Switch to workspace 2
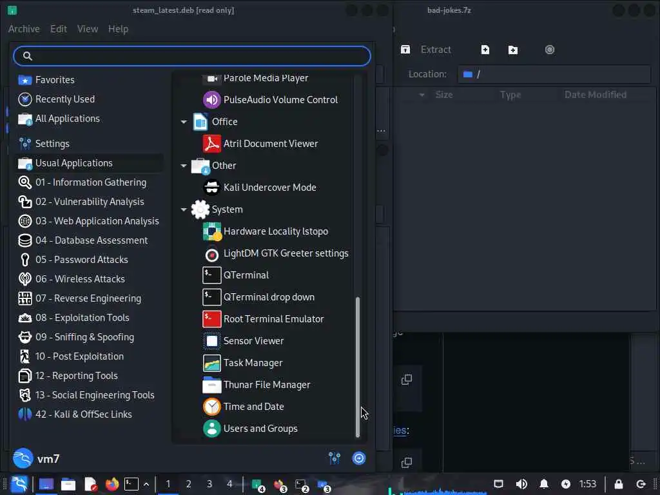Image resolution: width=660 pixels, height=495 pixels. [189, 484]
